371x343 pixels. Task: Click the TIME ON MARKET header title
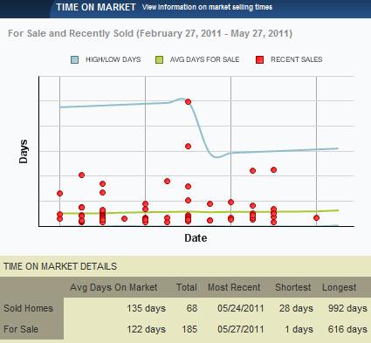(x=96, y=7)
